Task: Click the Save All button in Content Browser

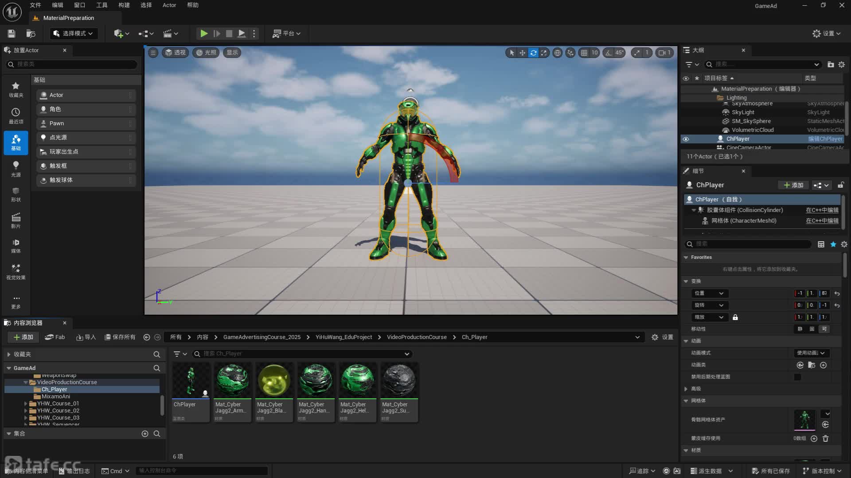Action: 120,337
